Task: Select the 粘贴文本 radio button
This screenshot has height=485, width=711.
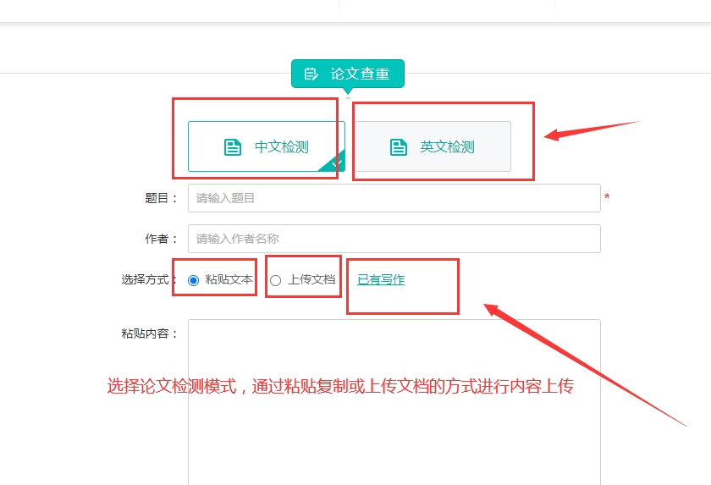Action: [194, 280]
